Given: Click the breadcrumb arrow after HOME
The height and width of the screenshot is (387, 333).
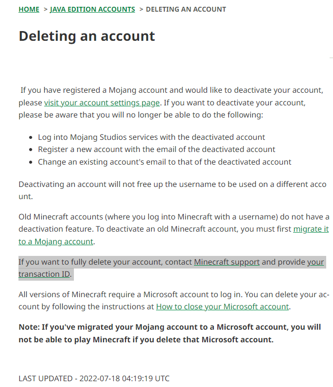Looking at the screenshot, I should click(45, 9).
